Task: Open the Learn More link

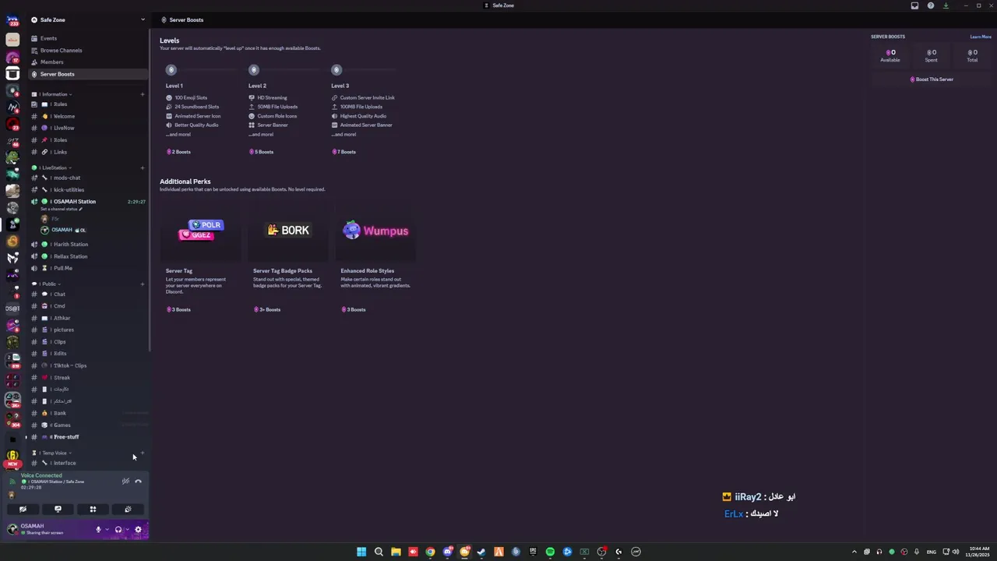Action: pos(981,37)
